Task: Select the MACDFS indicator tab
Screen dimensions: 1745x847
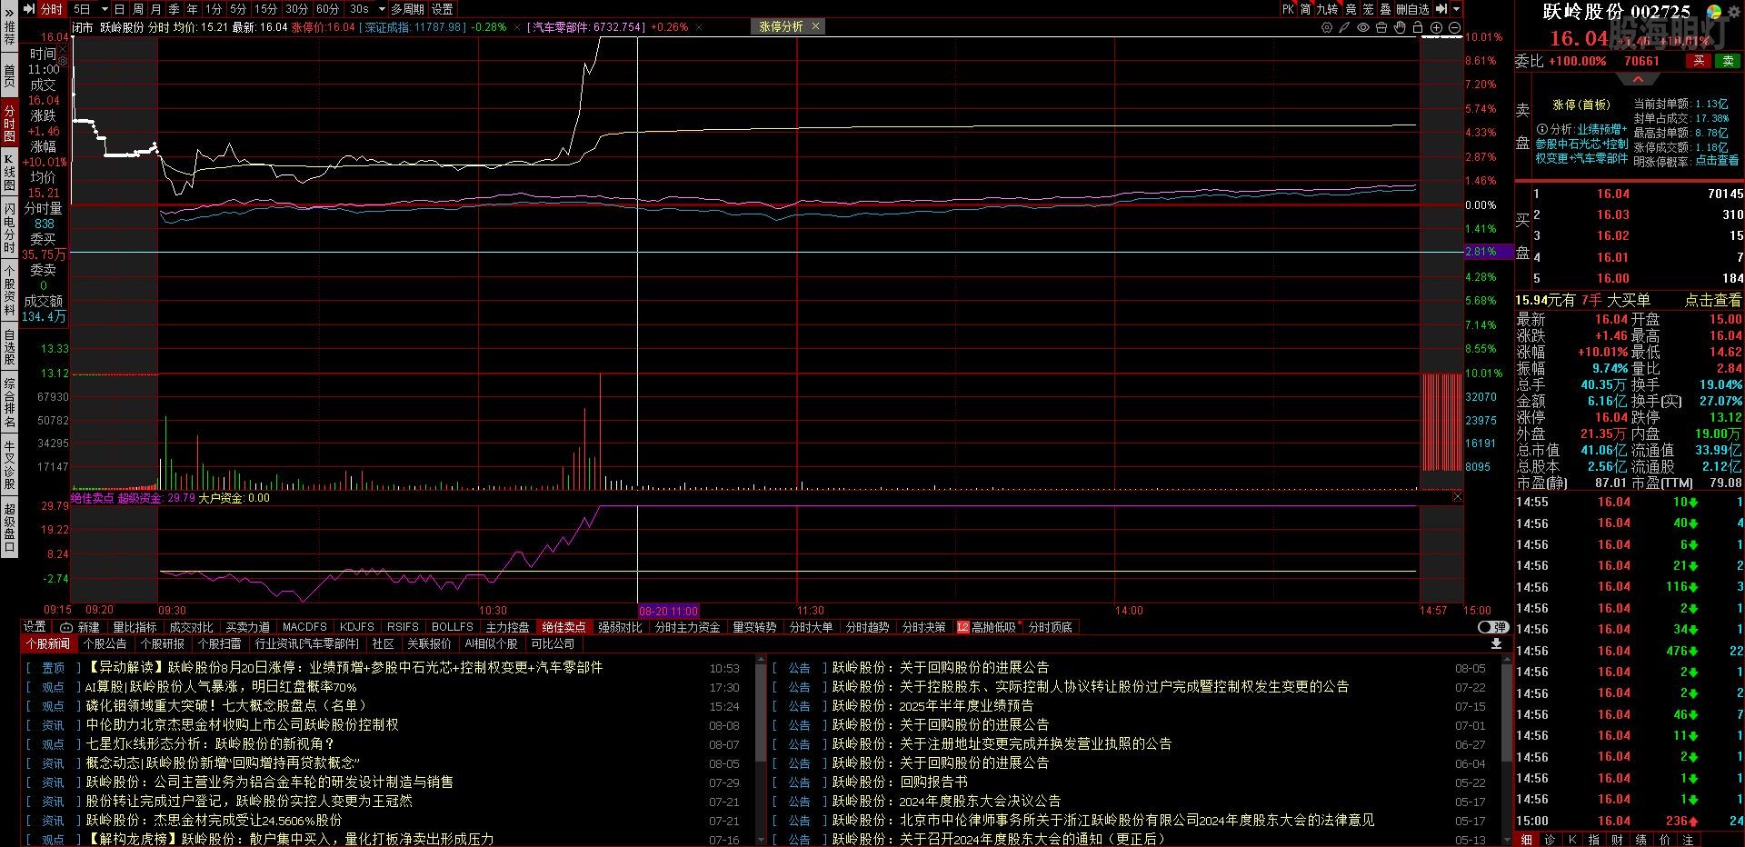Action: click(x=304, y=627)
